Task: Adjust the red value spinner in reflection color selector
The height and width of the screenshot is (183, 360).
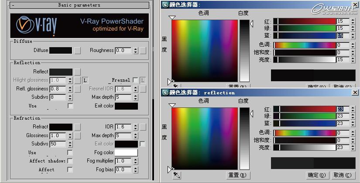Action: tap(353, 109)
